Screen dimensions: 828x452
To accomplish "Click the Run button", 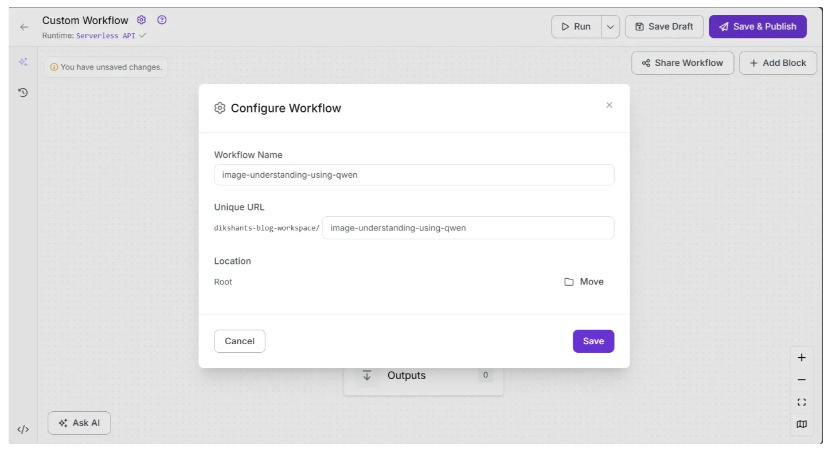I will click(576, 27).
